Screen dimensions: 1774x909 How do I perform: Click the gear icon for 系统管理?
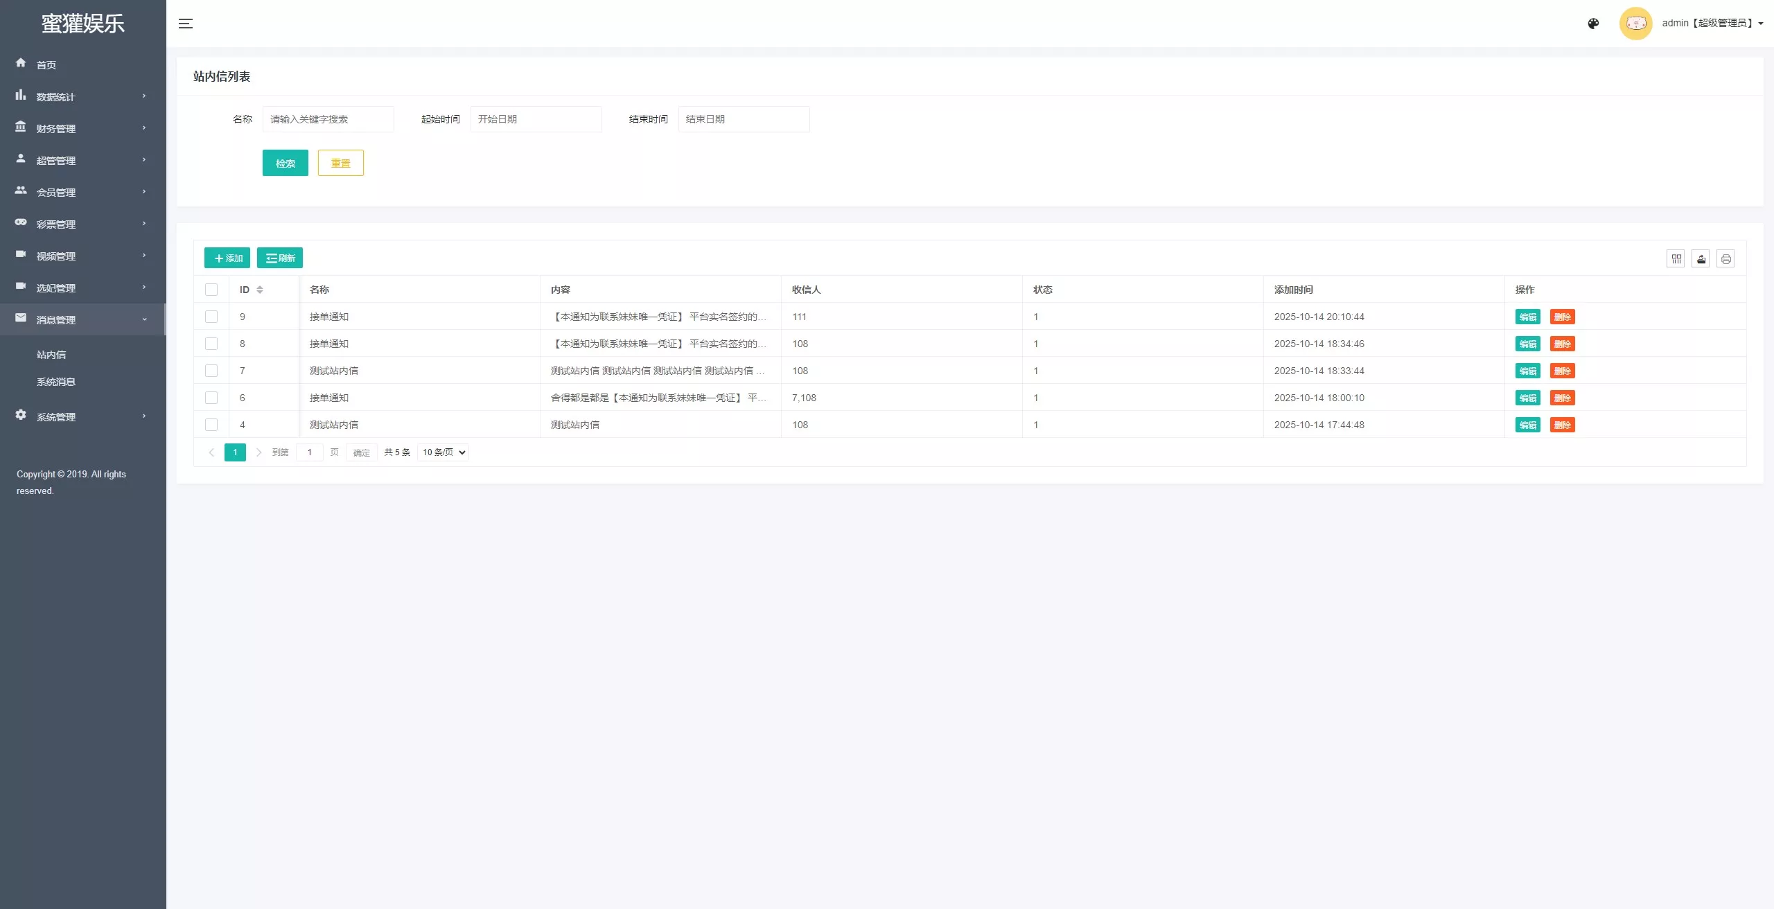(x=21, y=415)
